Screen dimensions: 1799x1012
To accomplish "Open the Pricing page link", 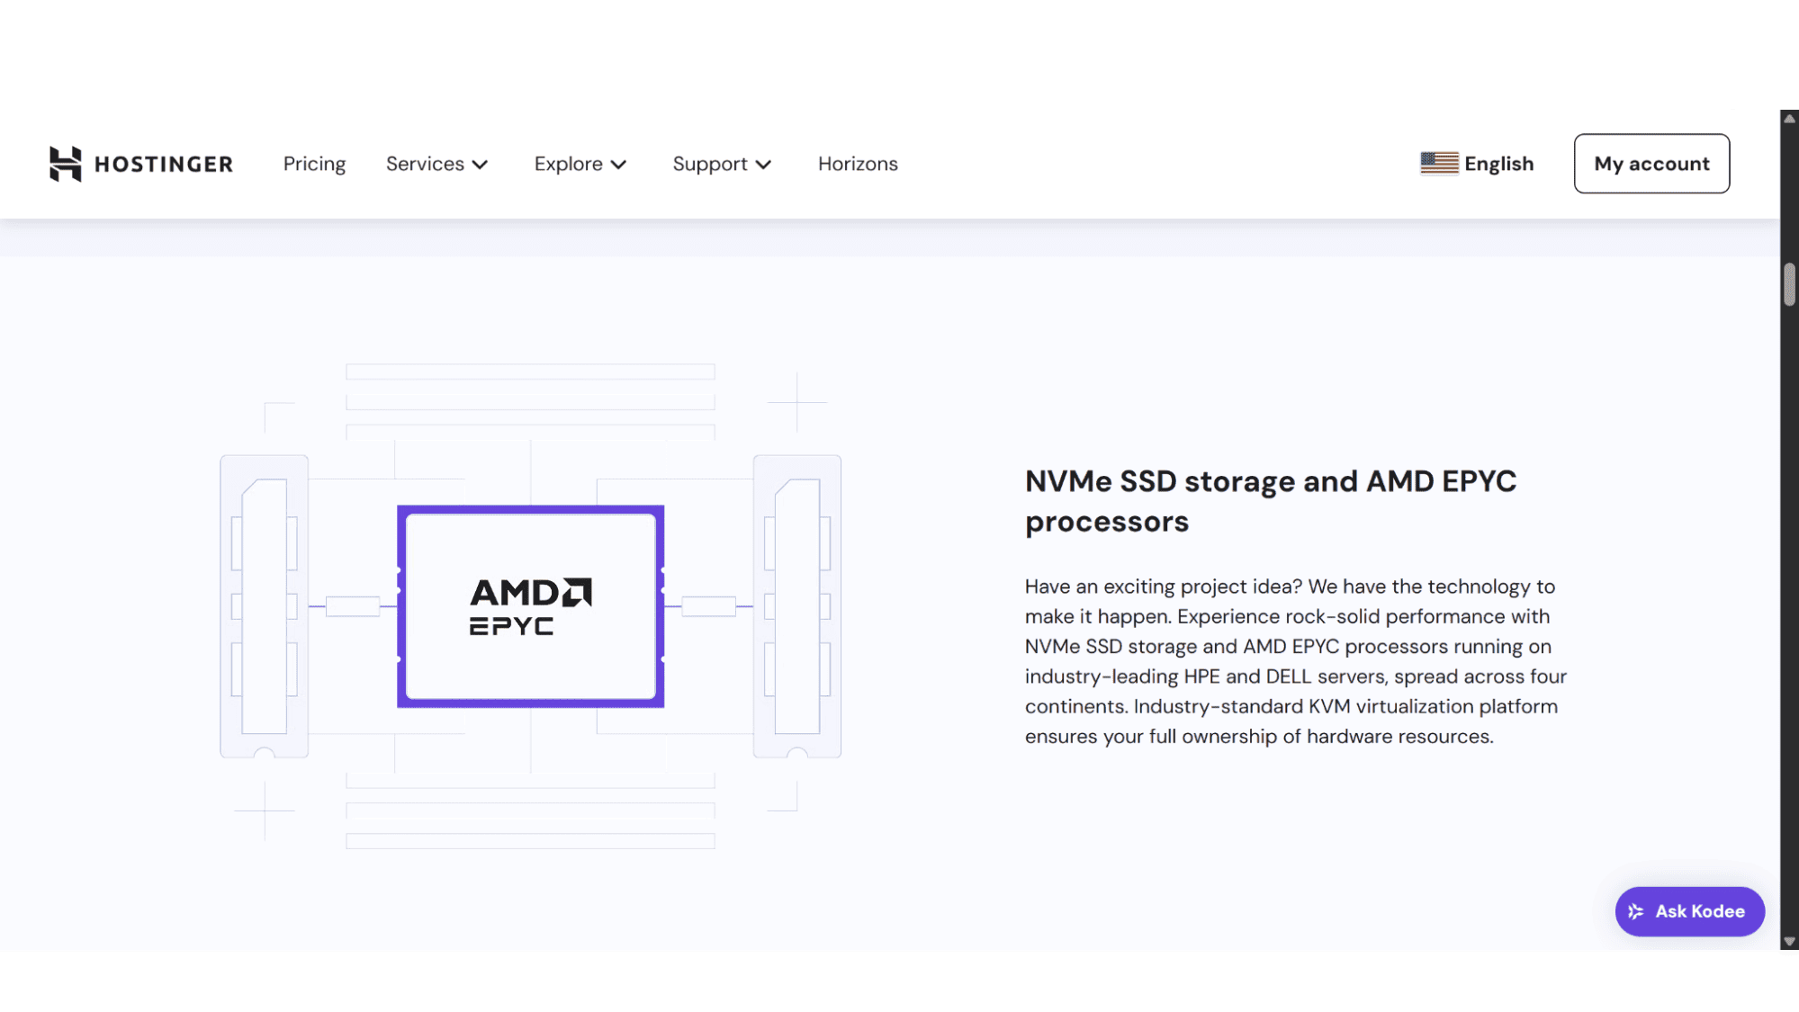I will (314, 164).
